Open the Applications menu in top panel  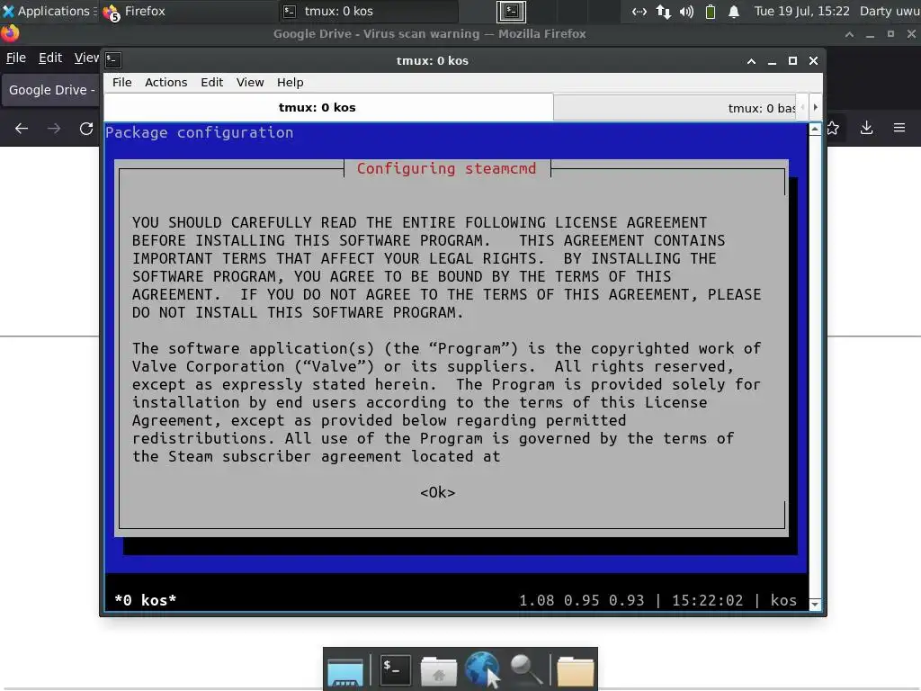49,11
